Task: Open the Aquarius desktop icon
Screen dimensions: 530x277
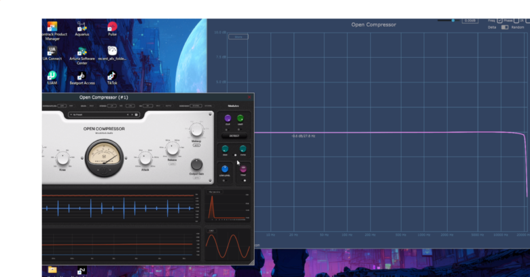Action: click(x=82, y=28)
